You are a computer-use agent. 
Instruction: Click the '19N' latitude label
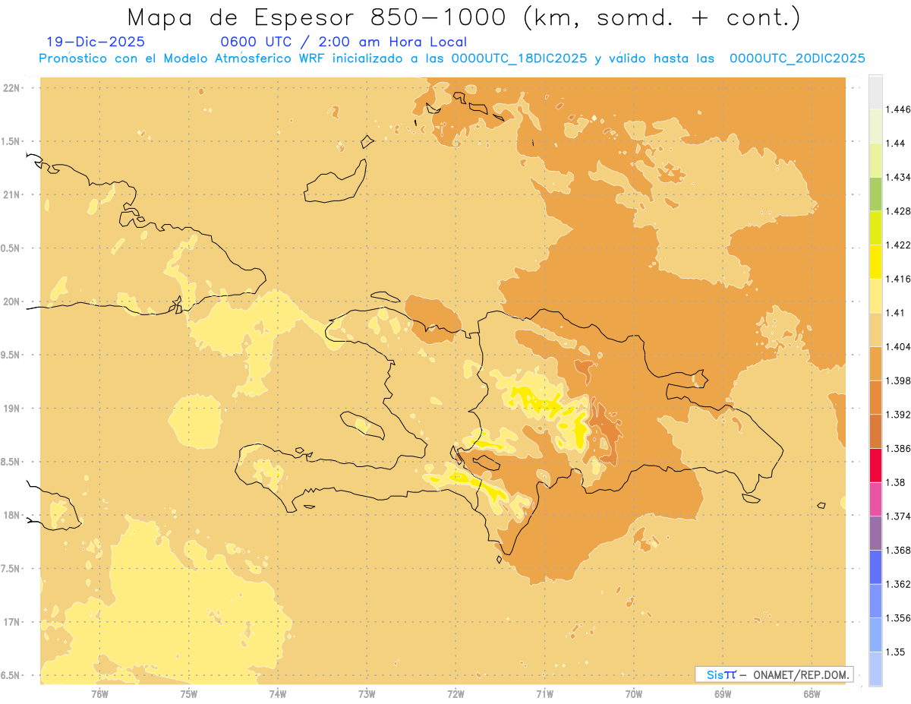tap(11, 409)
